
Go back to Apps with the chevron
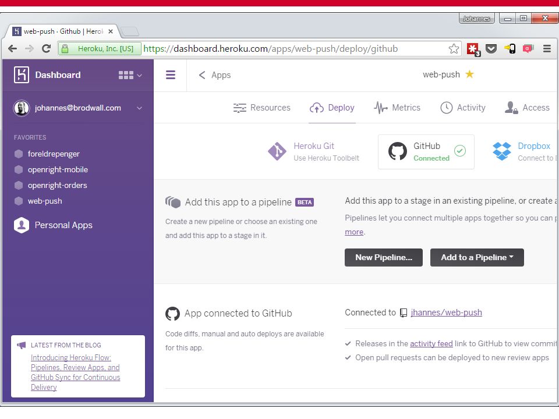(202, 75)
